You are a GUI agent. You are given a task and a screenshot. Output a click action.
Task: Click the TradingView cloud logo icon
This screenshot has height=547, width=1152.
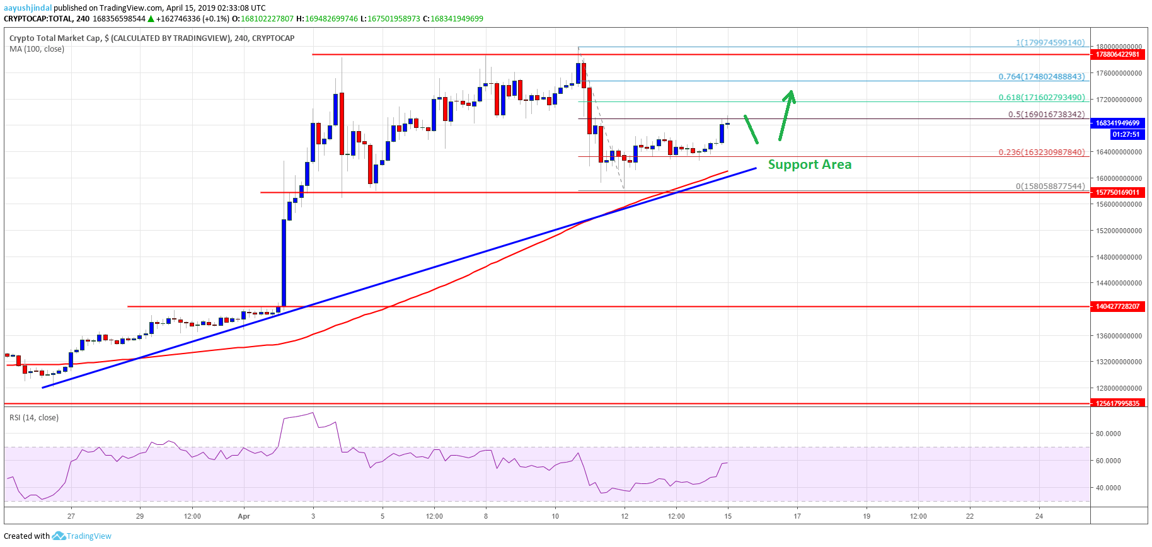59,536
